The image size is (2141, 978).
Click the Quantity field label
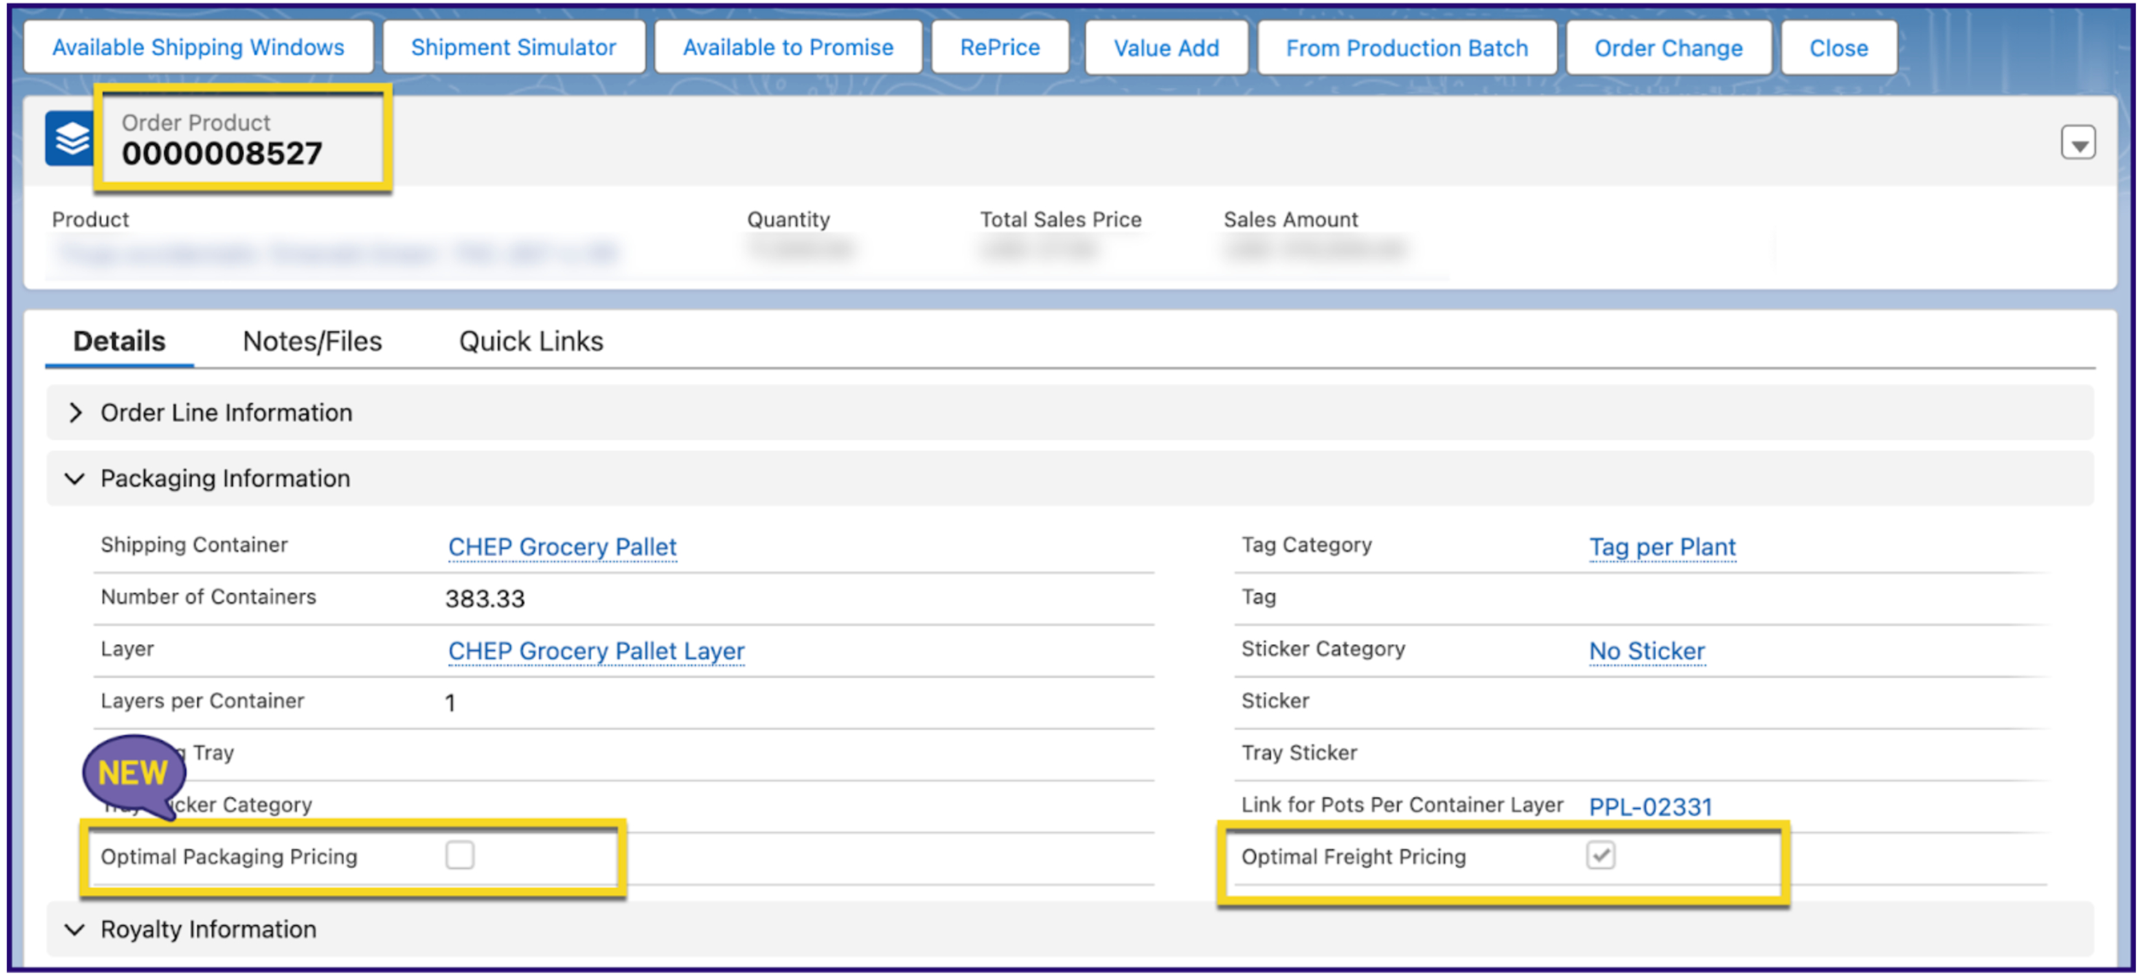(x=788, y=219)
